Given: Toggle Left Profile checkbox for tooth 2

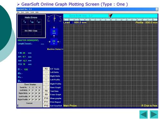Looking at the screenshot, I should [x=33, y=96].
